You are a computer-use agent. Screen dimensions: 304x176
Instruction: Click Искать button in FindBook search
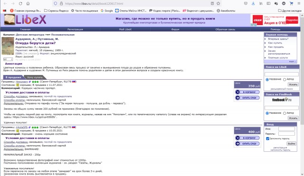pos(293,118)
